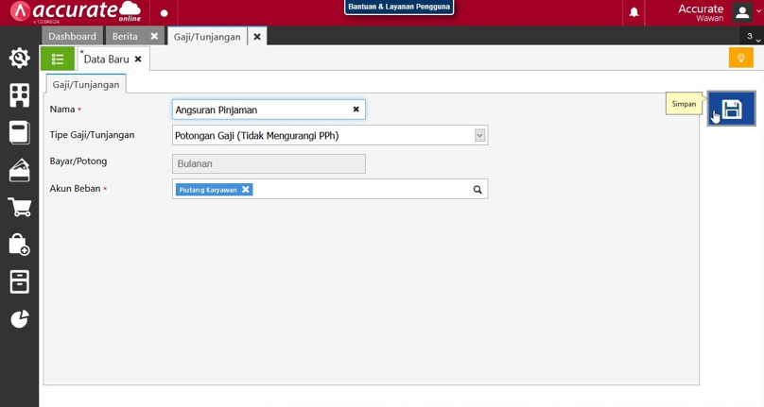764x407 pixels.
Task: Save the form with the Simpan icon
Action: pyautogui.click(x=731, y=109)
